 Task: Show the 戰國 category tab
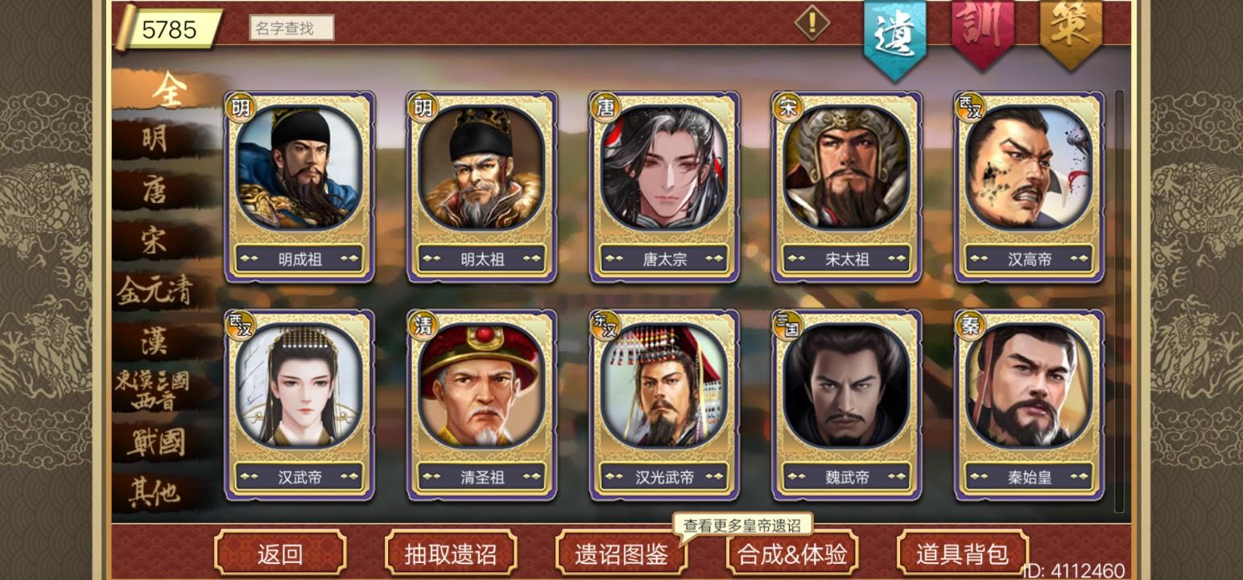155,442
